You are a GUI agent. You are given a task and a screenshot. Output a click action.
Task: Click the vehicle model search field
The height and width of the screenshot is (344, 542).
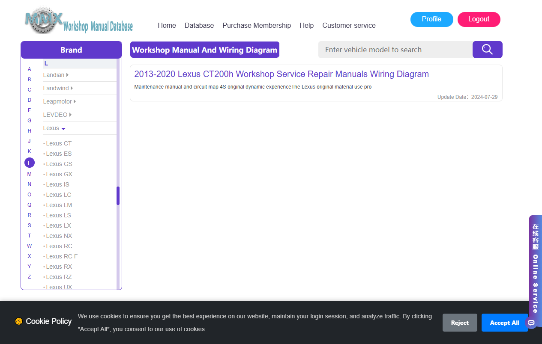[395, 50]
